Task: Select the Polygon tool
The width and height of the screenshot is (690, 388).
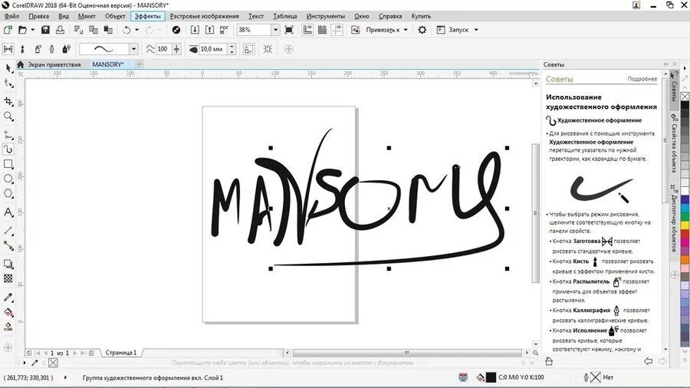Action: (8, 193)
